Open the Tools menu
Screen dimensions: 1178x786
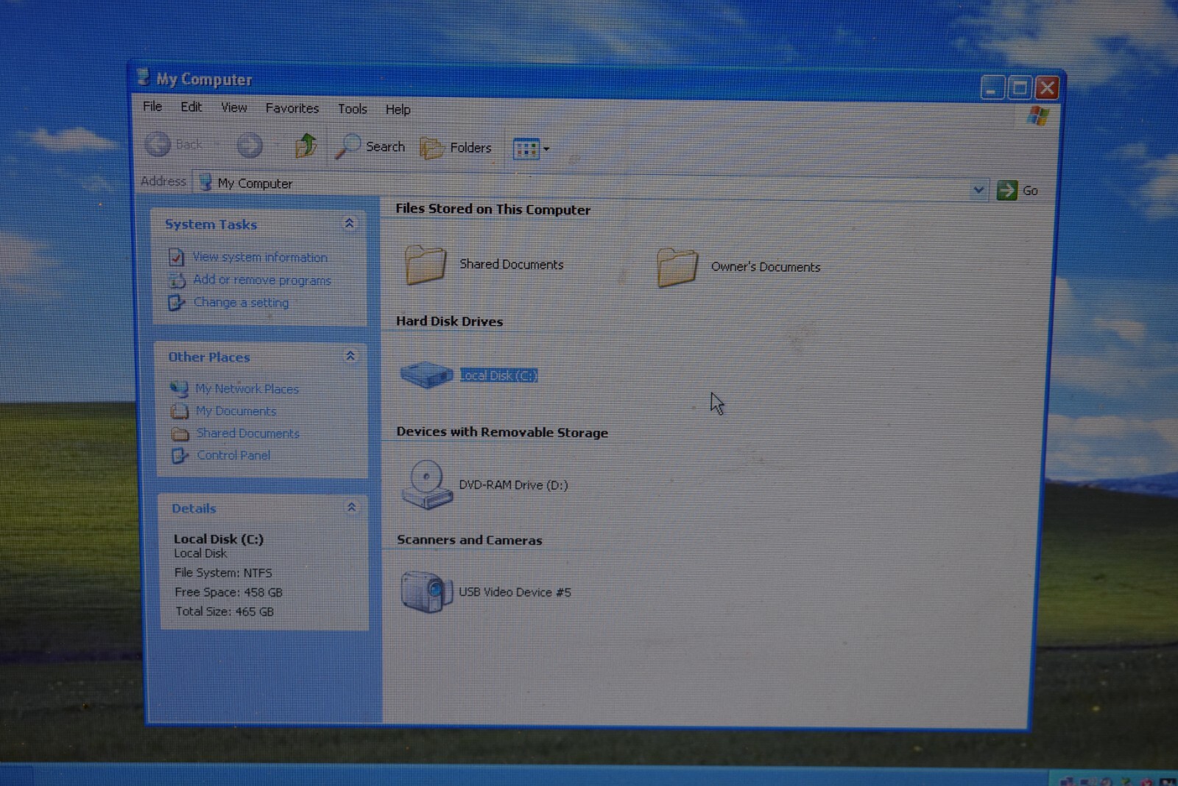[x=353, y=109]
